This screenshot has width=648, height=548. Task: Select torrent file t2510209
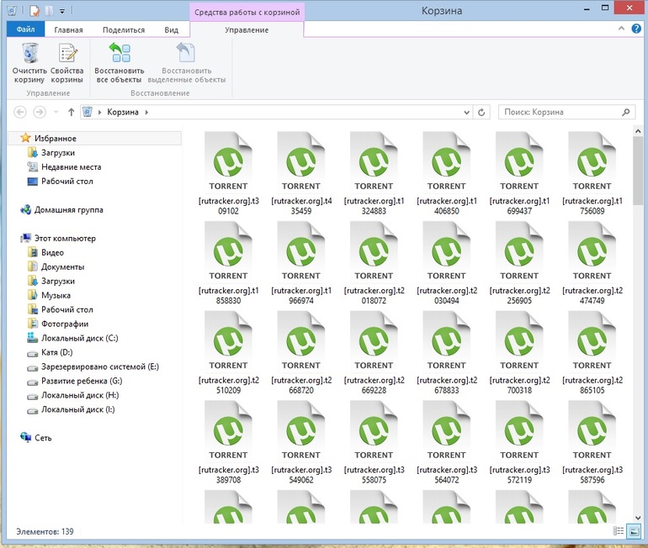pyautogui.click(x=229, y=352)
